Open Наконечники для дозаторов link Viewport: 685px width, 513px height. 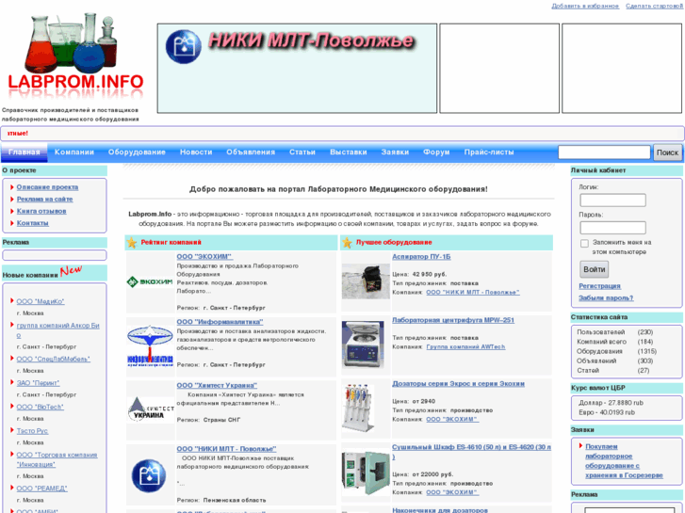(440, 510)
